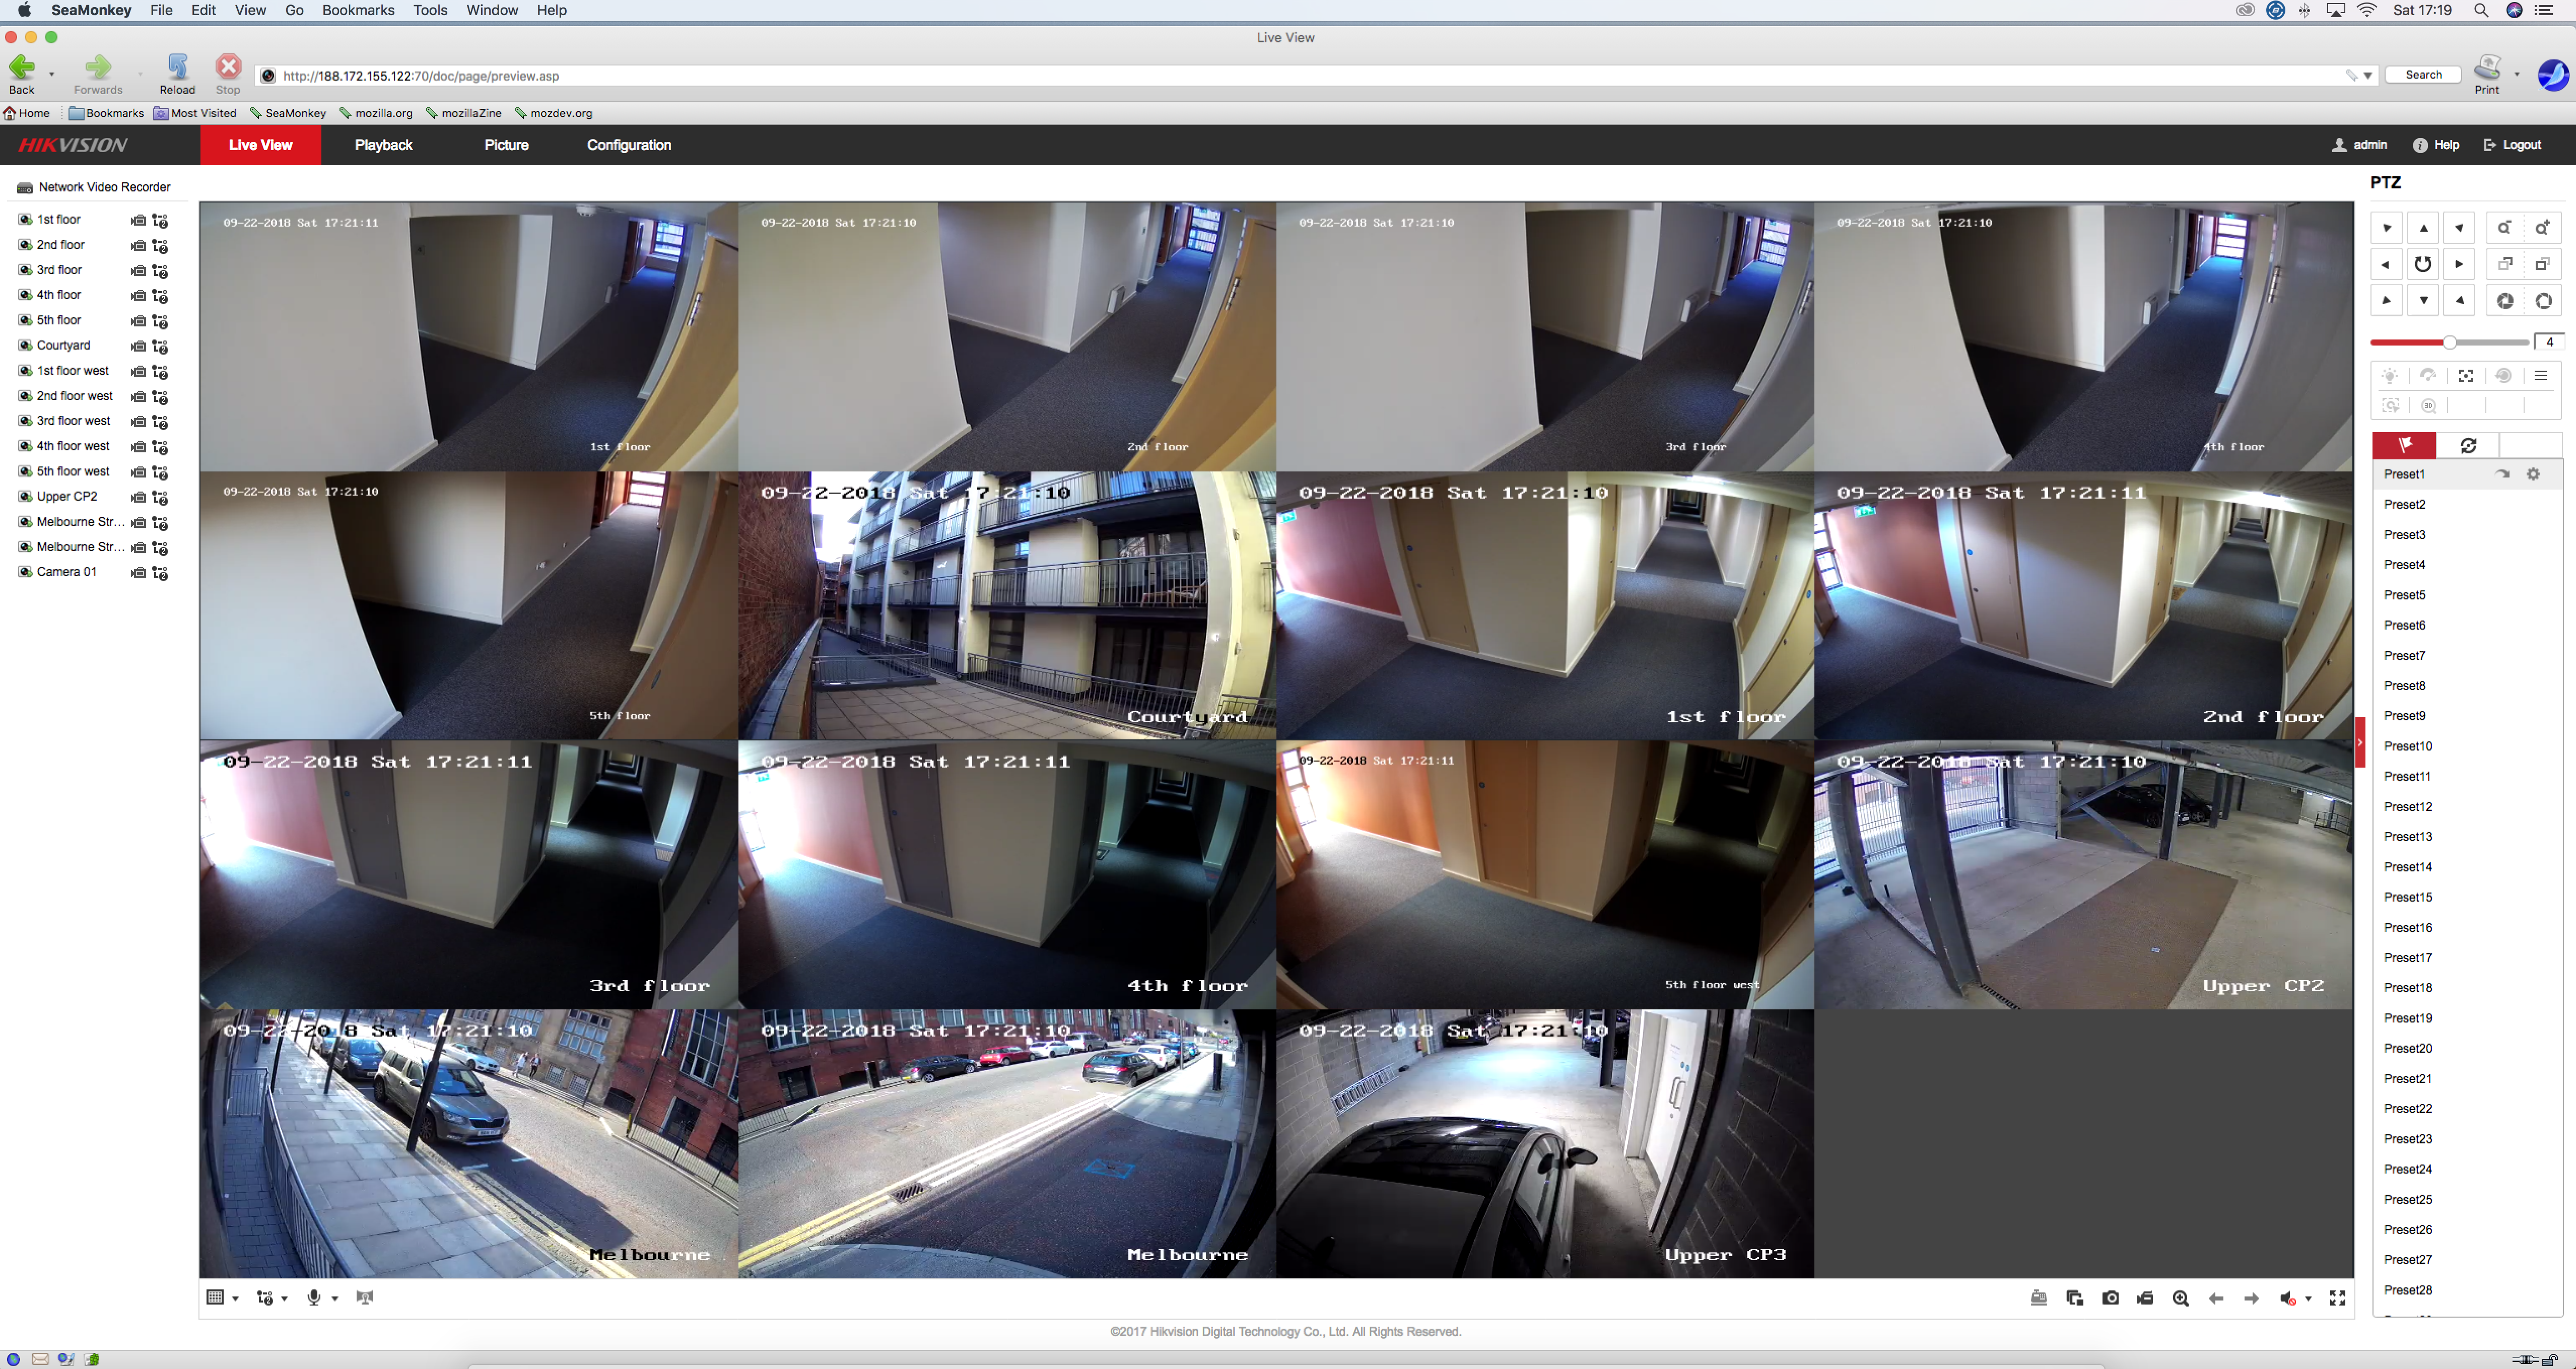This screenshot has height=1369, width=2576.
Task: Switch to the Playback tab
Action: coord(383,145)
